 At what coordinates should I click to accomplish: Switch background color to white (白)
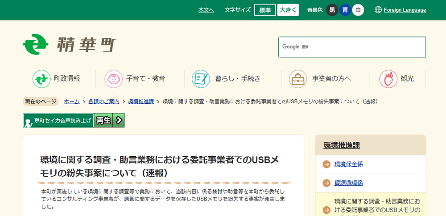pos(358,10)
